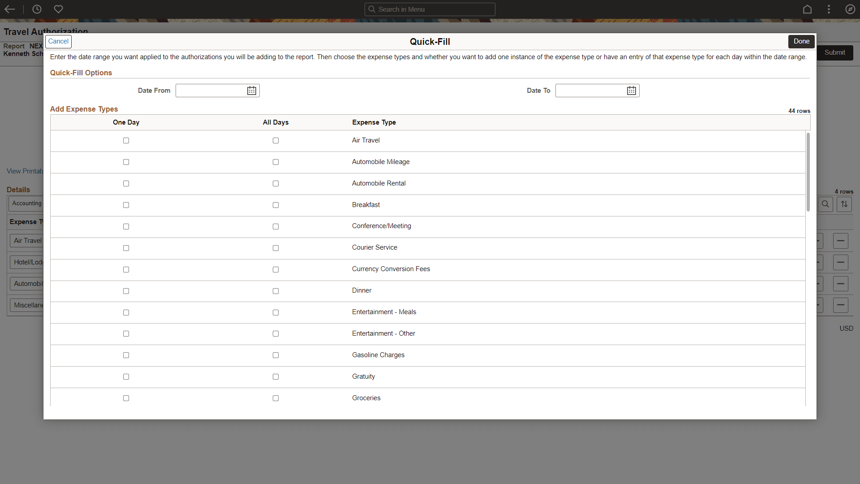
Task: Check One Day for Dinner
Action: [126, 291]
